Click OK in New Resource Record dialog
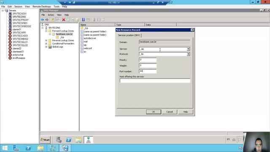270x152 pixels. pos(154,112)
